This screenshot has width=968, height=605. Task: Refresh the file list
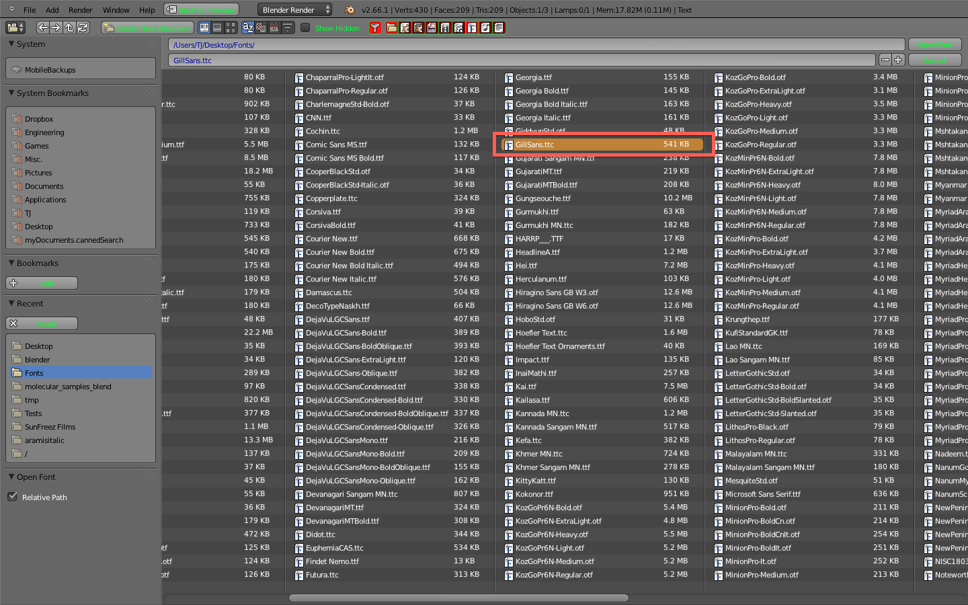pyautogui.click(x=83, y=28)
